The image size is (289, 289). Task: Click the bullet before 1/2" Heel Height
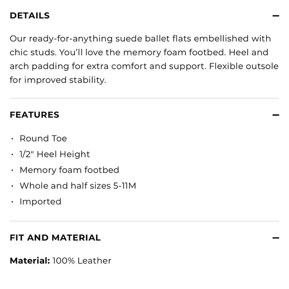12,154
